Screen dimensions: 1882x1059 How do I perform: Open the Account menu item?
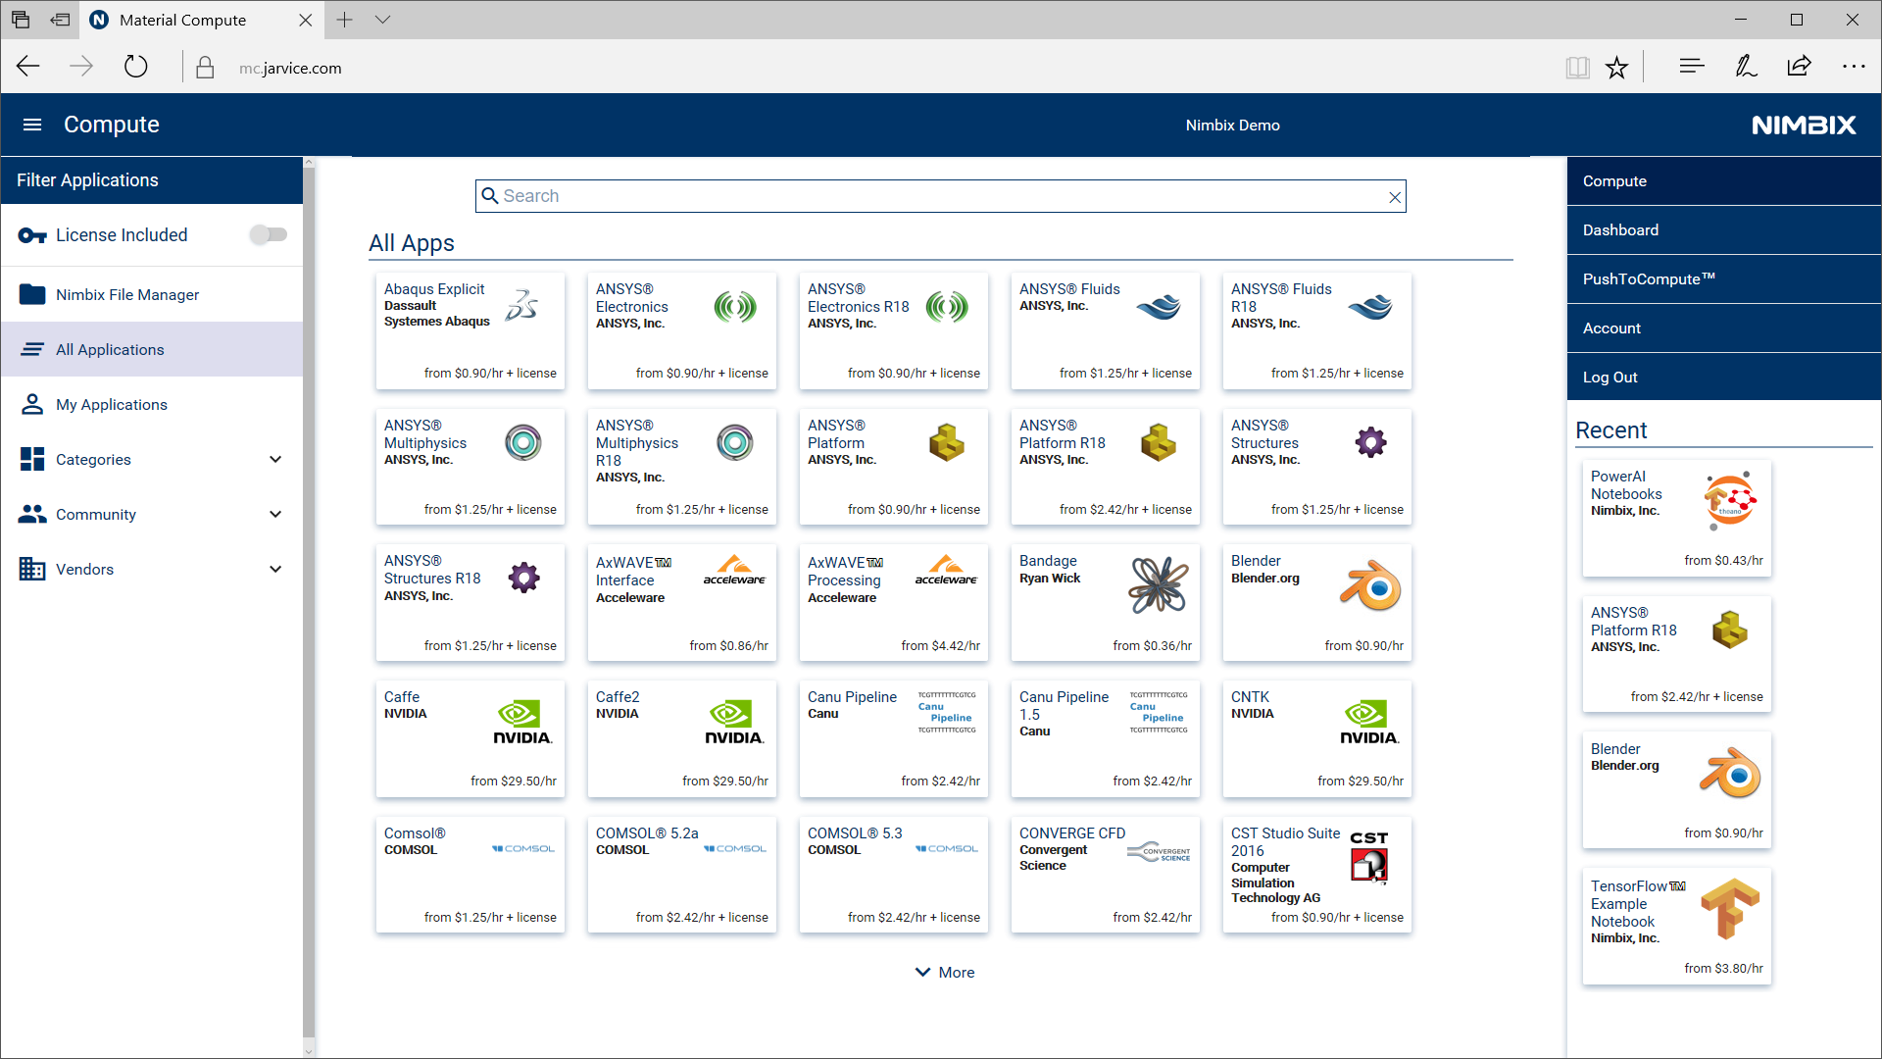tap(1723, 328)
